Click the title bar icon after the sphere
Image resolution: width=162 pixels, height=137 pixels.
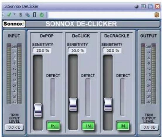(143, 6)
